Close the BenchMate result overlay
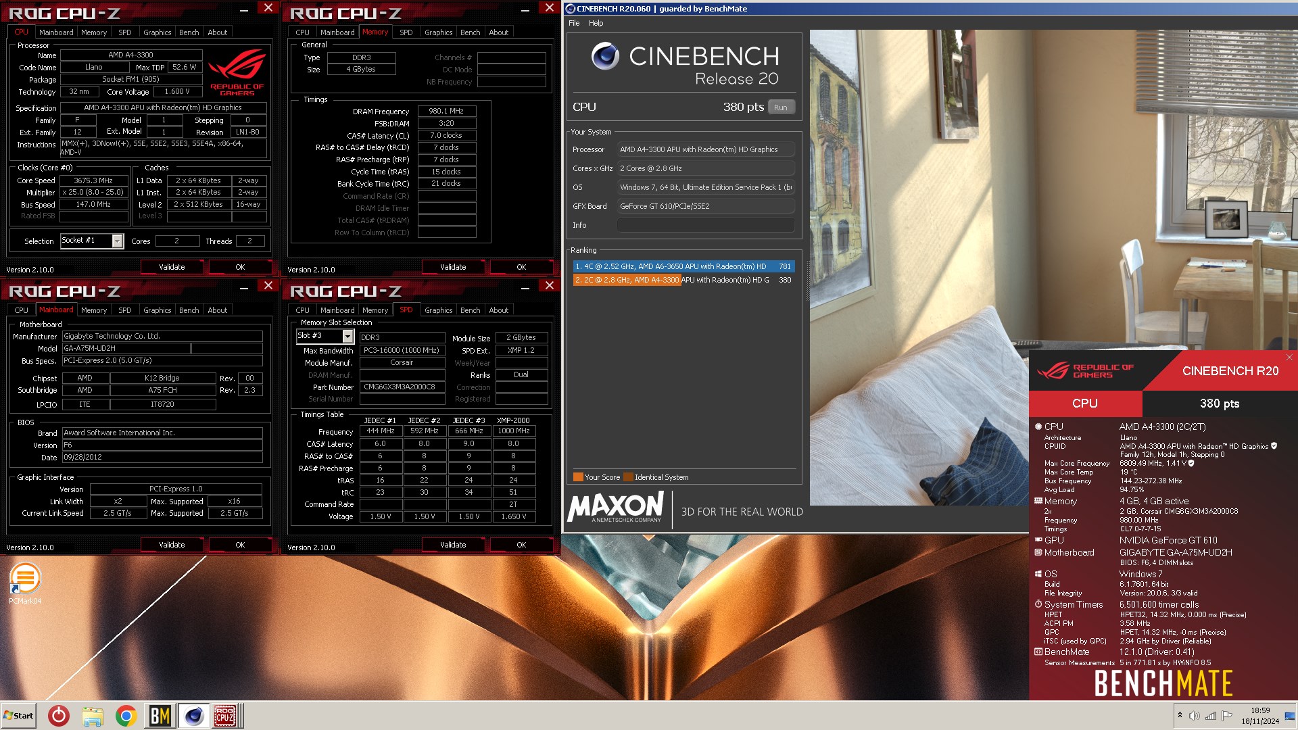The height and width of the screenshot is (730, 1298). 1289,358
